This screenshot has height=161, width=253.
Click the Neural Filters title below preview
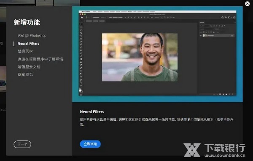(92, 112)
